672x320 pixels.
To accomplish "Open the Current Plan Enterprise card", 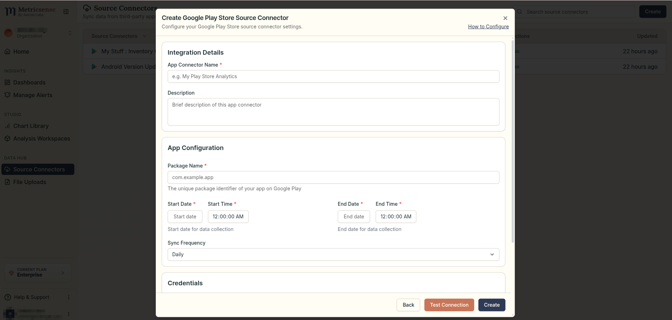I will pos(38,273).
